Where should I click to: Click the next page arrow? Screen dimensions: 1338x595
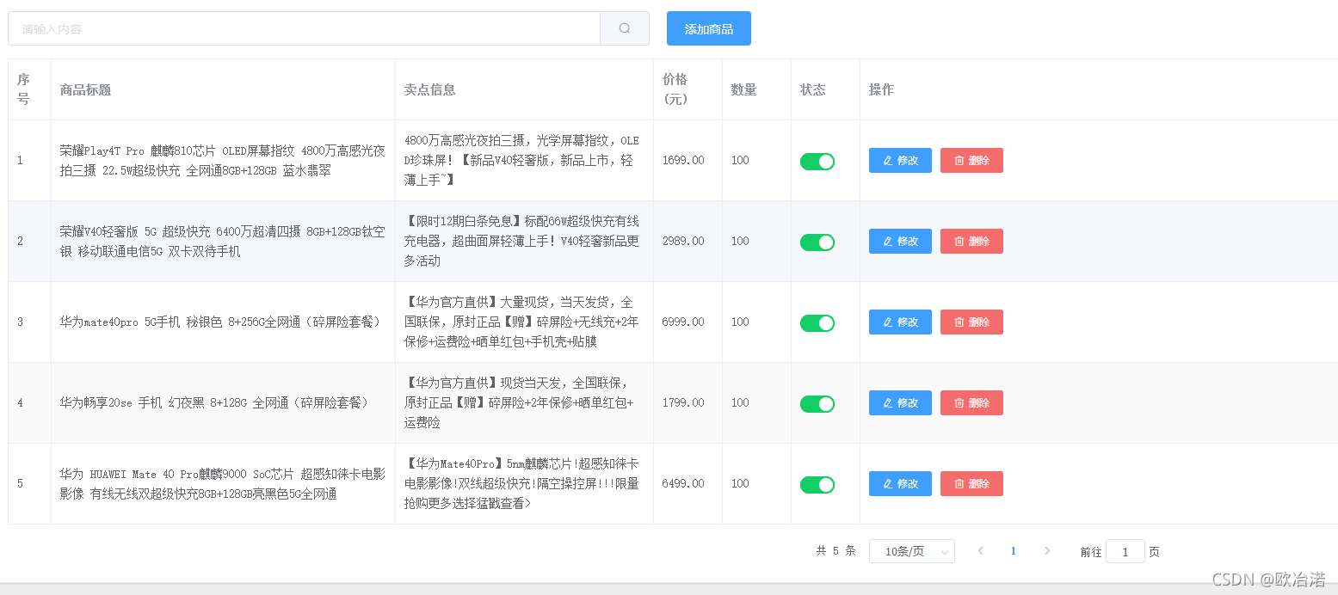(x=1047, y=551)
